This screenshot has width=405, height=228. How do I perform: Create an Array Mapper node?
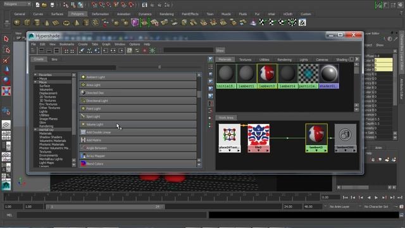(138, 156)
